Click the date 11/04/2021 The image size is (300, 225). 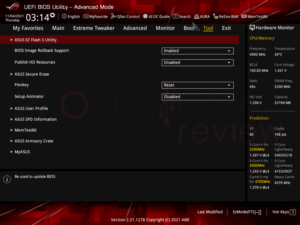14,16
